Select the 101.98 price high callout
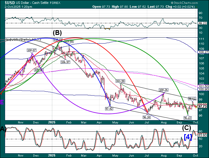This screenshot has height=158, width=209. 120,81
